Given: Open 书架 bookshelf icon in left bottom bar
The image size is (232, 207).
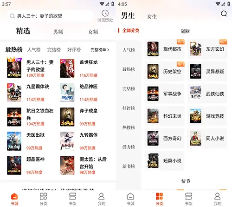Looking at the screenshot, I should coord(72,196).
